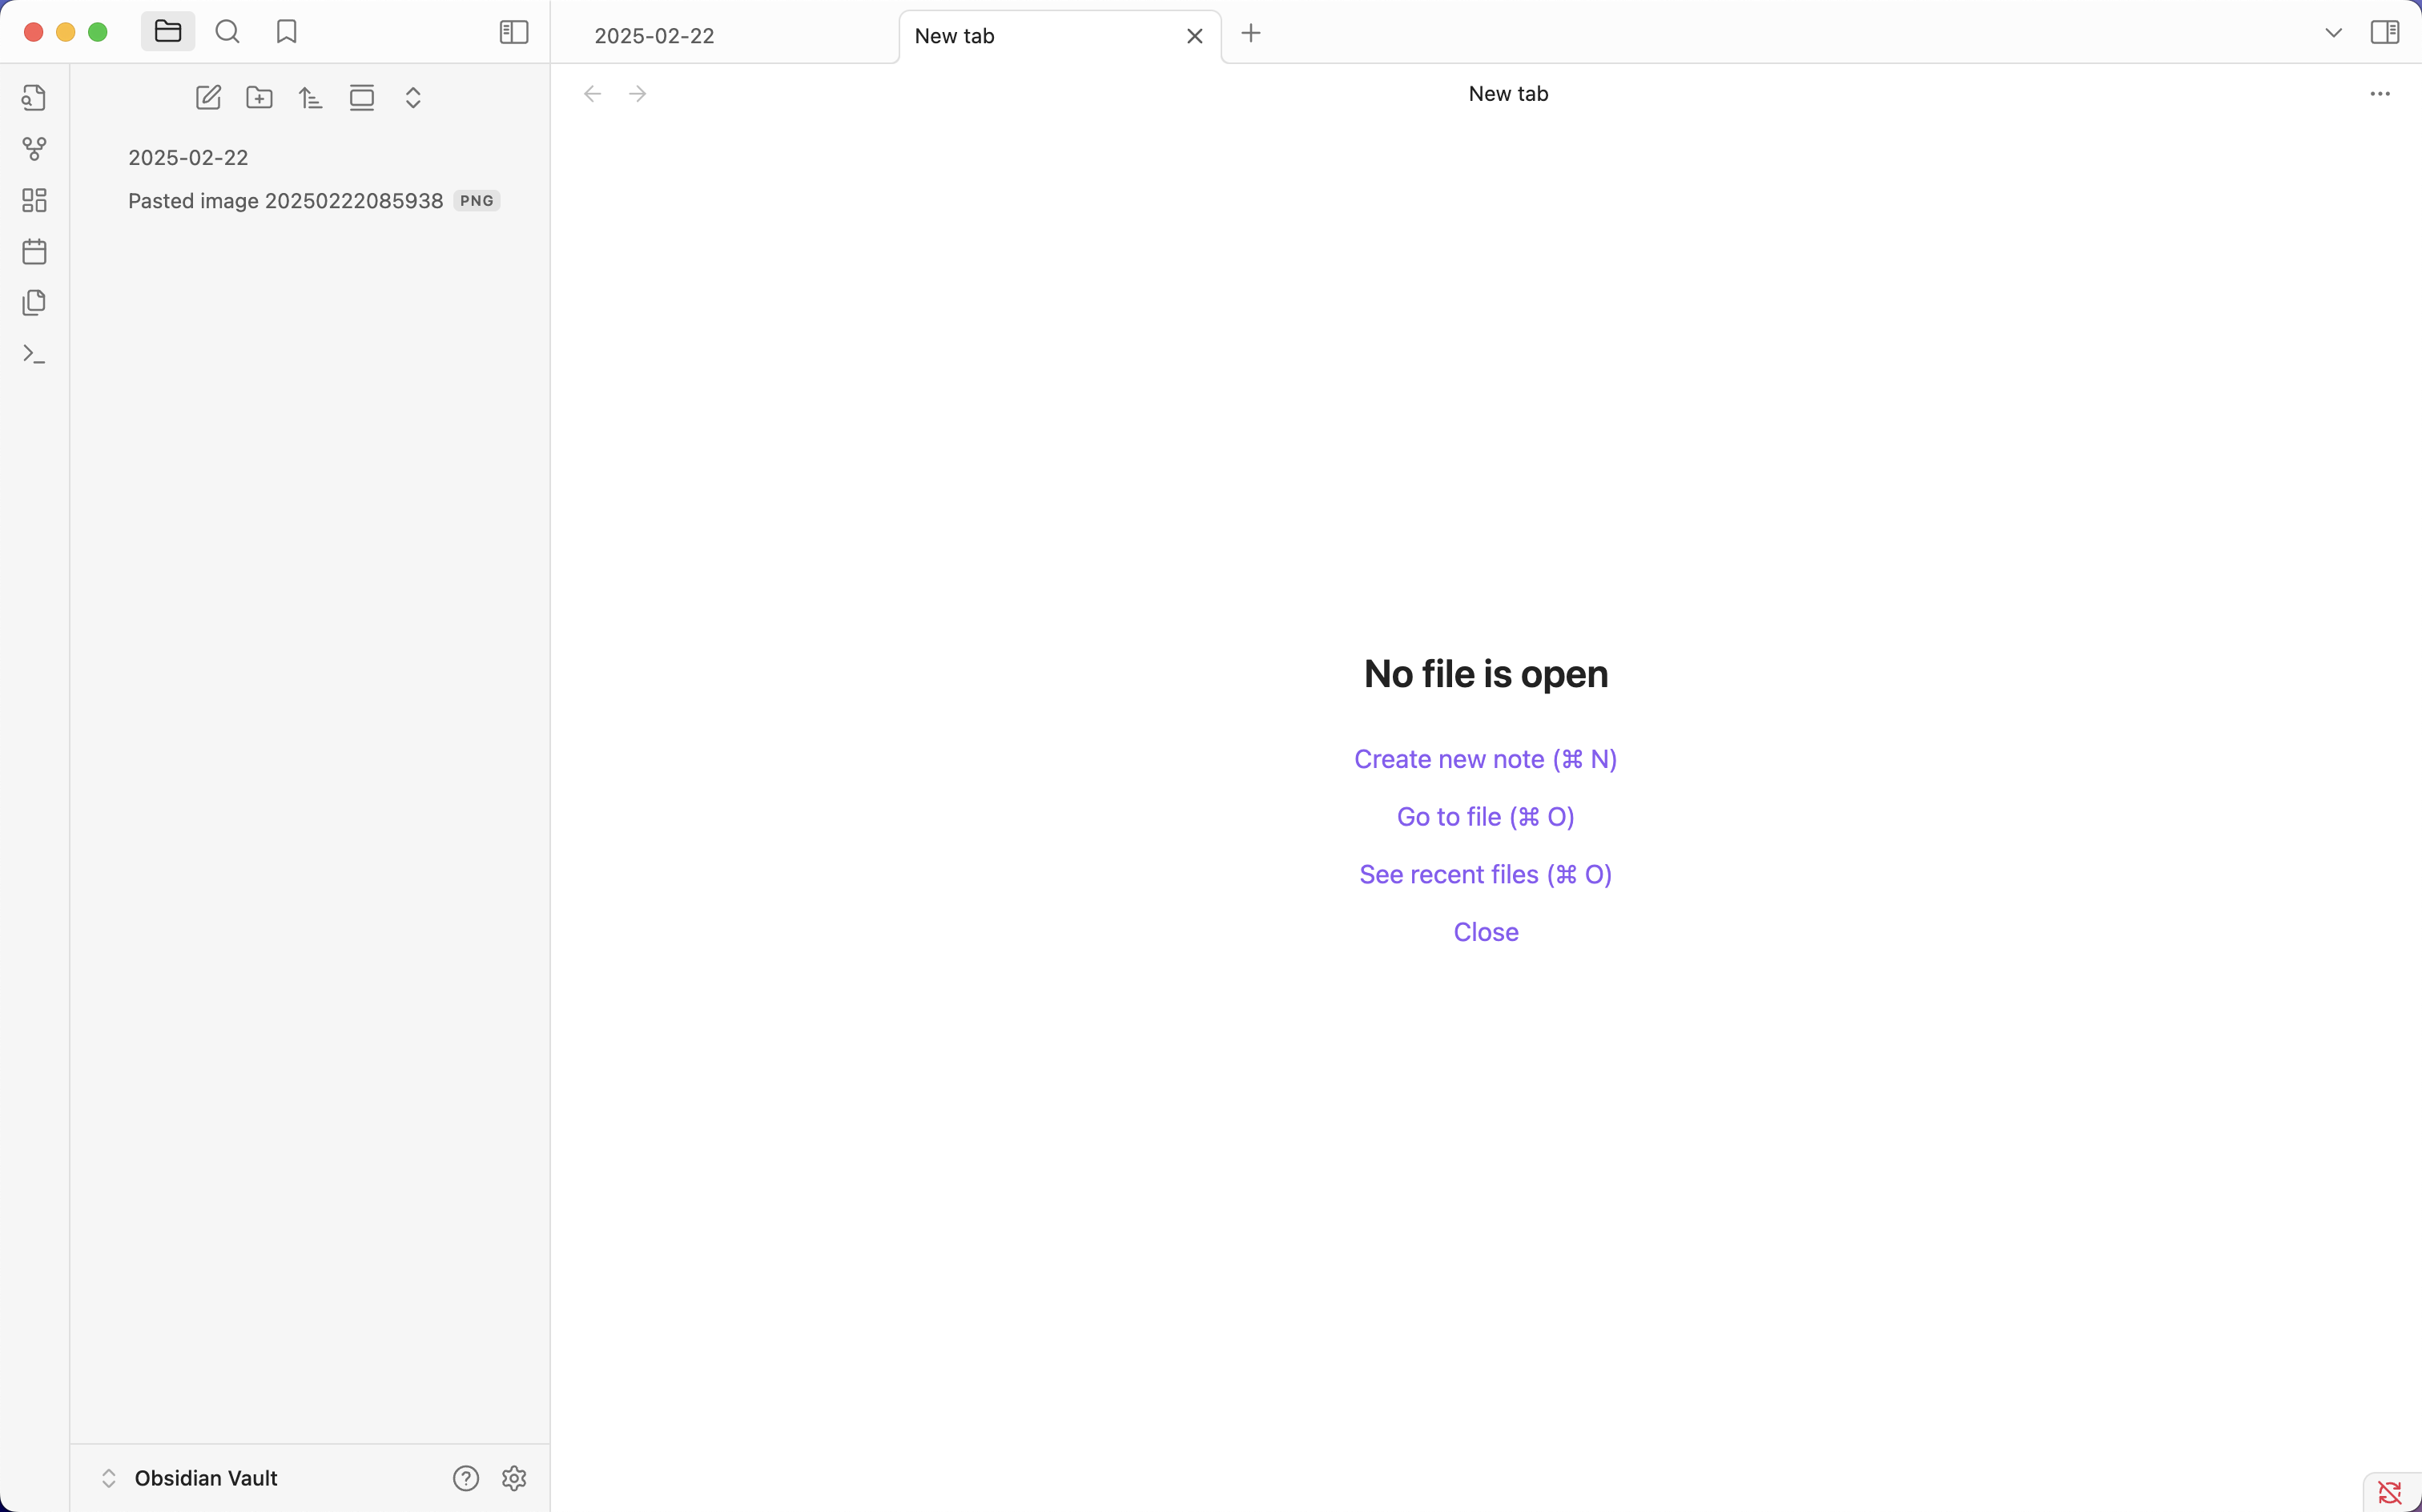Open today's daily note calendar icon
2422x1512 pixels.
tap(34, 251)
